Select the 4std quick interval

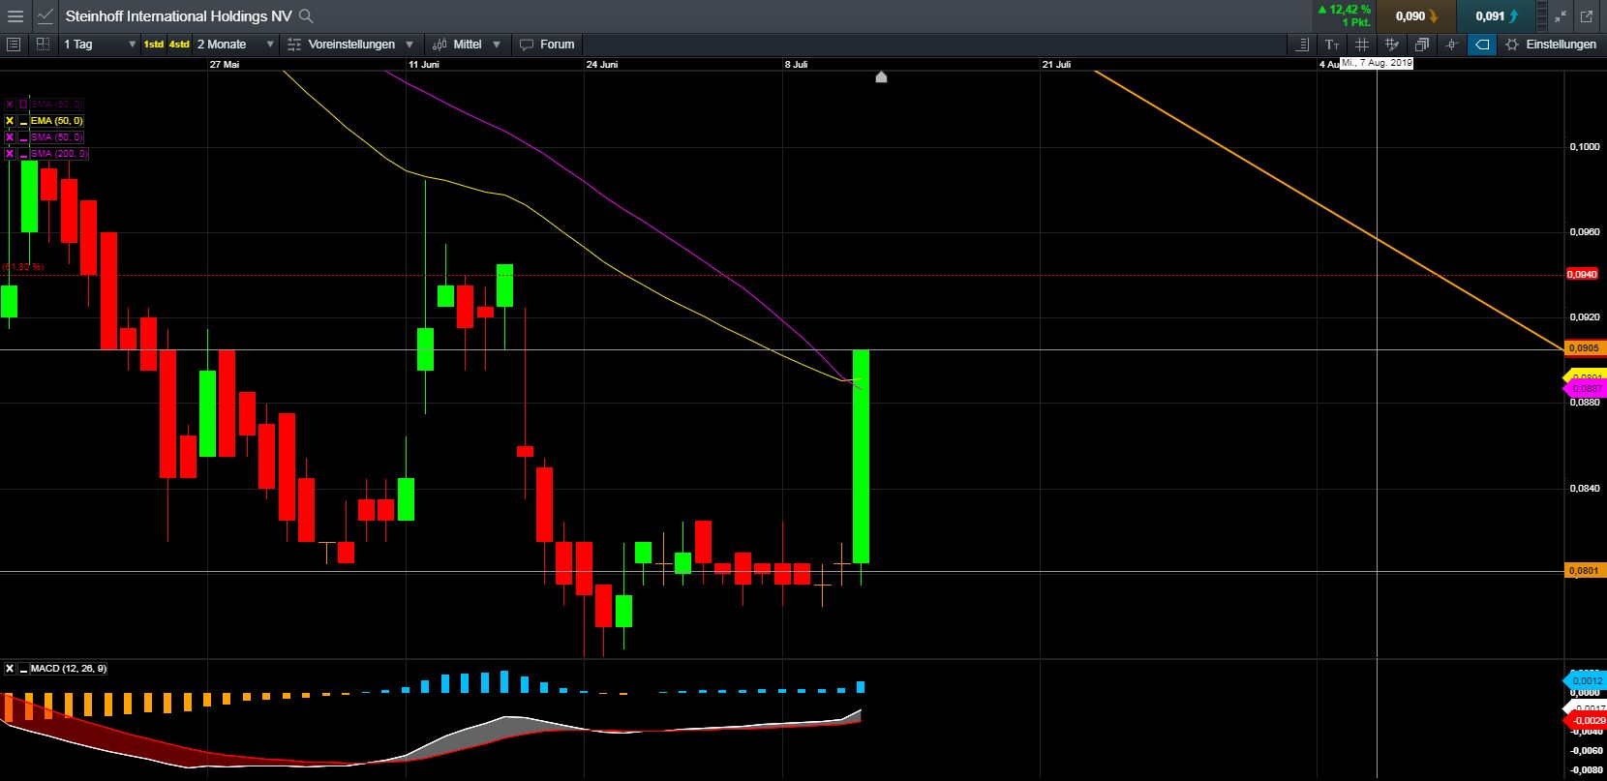(x=179, y=45)
